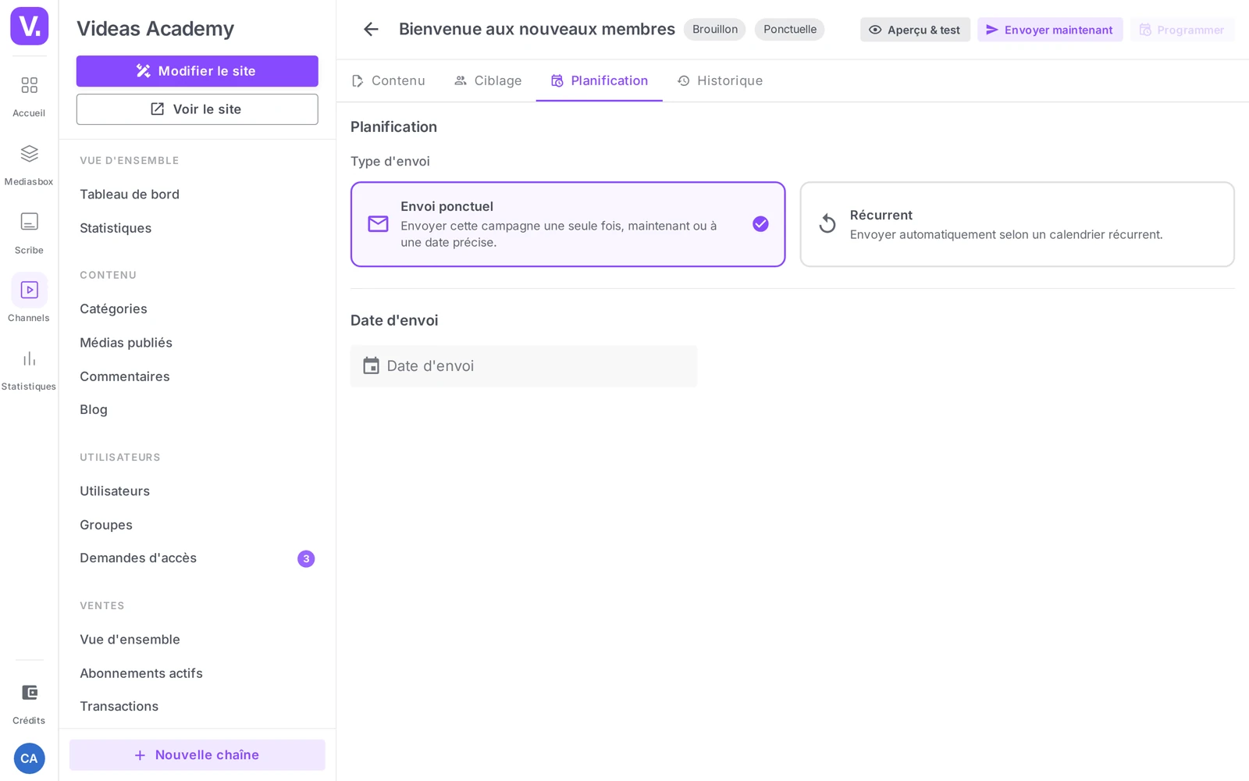Go to Groupes
Viewport: 1249px width, 781px height.
click(106, 525)
